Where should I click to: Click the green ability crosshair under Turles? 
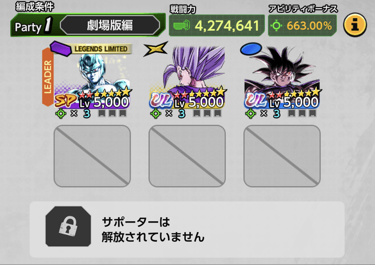251,113
